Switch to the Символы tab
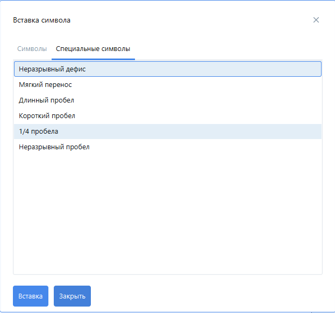This screenshot has width=335, height=313. 32,49
